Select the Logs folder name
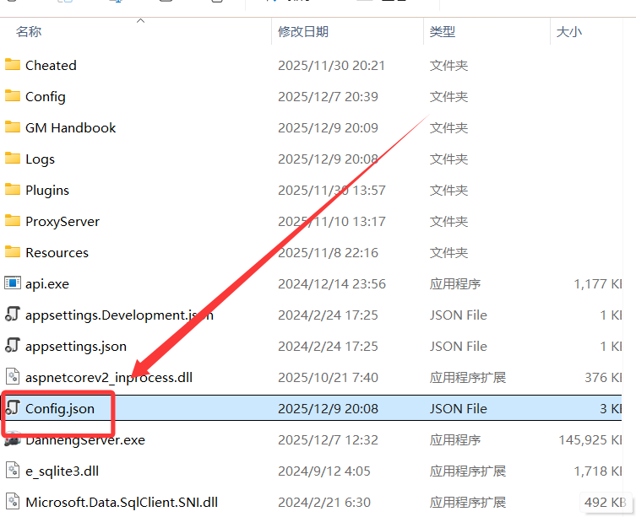The image size is (636, 517). 40,159
